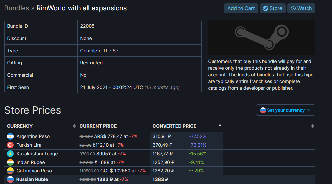Sort by Converted Price ascending arrow

click(x=220, y=125)
